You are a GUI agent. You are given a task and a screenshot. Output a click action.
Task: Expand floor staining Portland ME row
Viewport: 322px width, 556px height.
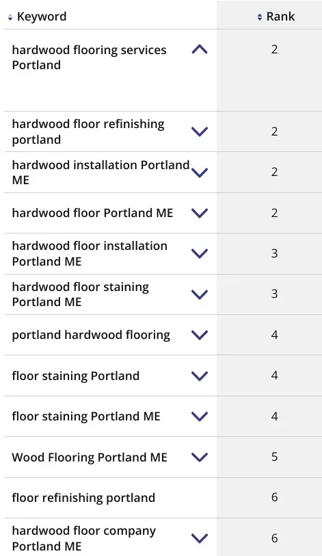tap(200, 416)
